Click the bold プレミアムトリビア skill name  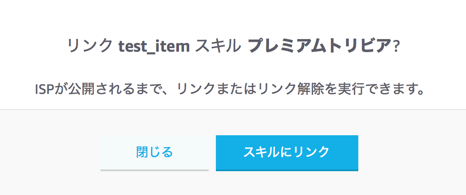(x=320, y=46)
